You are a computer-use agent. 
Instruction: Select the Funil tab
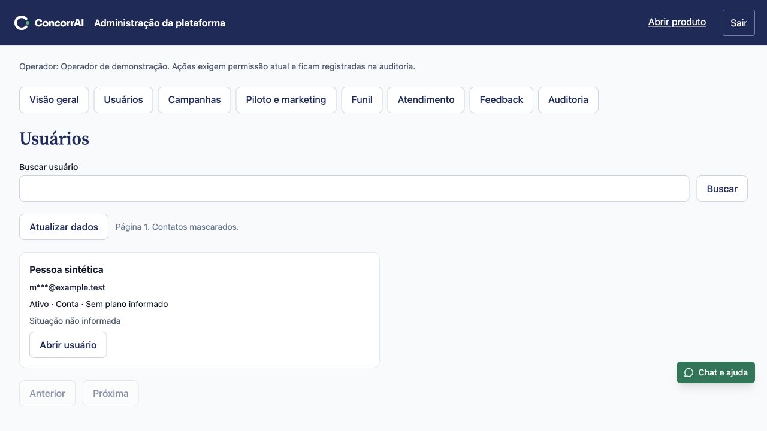362,100
